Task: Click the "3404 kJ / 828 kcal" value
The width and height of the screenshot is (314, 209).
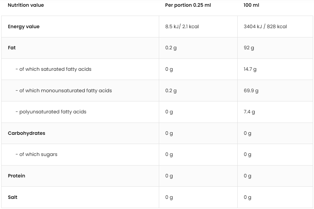Action: (265, 27)
